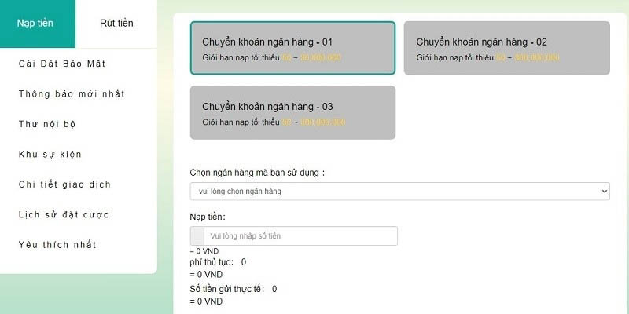Viewport: 629px width, 314px height.
Task: Open the Rút tiền tab
Action: tap(116, 23)
